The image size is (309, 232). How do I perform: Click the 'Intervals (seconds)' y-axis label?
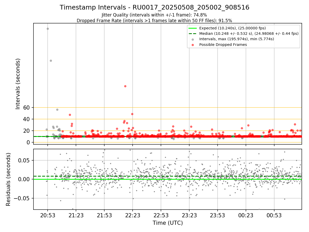coord(18,84)
